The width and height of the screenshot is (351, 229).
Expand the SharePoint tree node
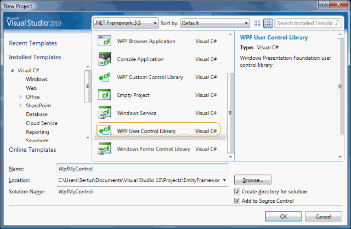coord(21,105)
